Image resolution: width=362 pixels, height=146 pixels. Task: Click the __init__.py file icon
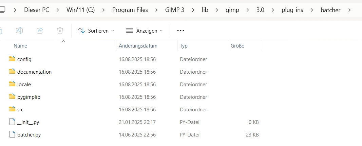(12, 122)
